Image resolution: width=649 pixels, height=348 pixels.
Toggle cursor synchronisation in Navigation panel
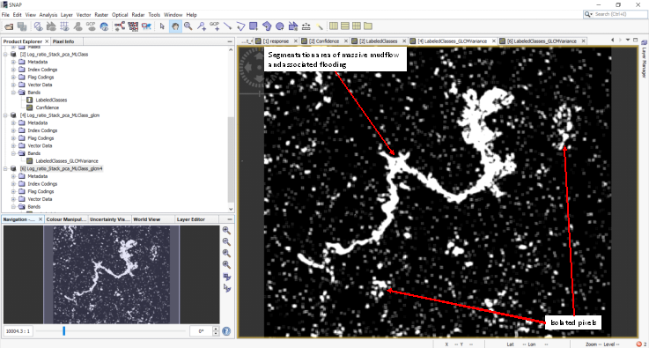[x=226, y=287]
